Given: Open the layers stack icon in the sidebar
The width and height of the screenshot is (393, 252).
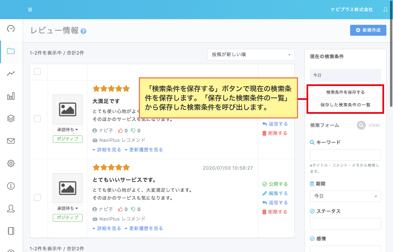Looking at the screenshot, I should coord(11,118).
